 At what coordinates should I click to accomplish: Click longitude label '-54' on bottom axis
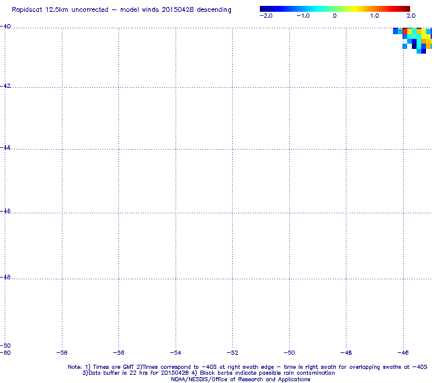pyautogui.click(x=176, y=353)
